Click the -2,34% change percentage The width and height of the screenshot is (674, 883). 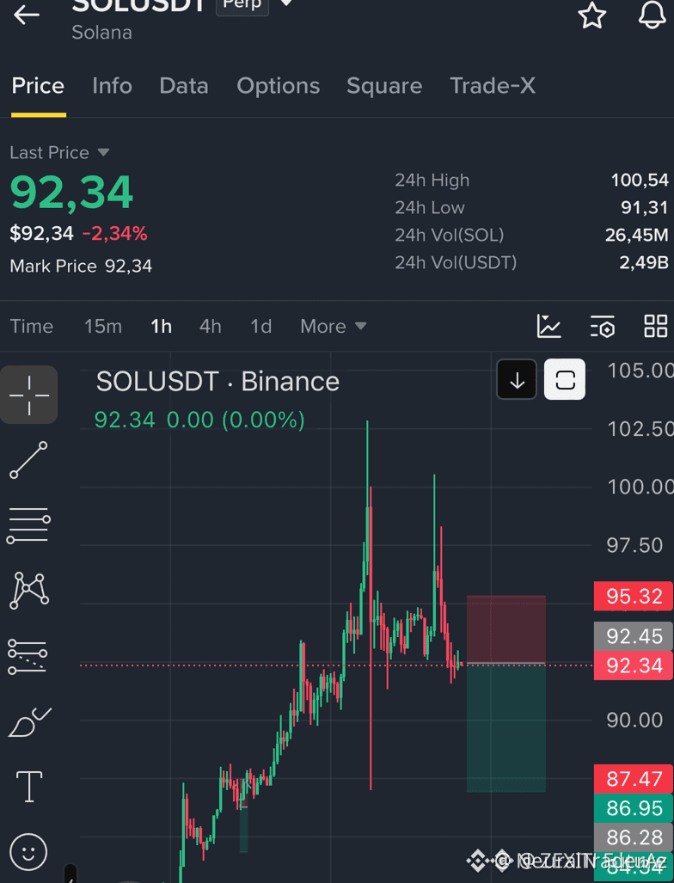coord(115,233)
